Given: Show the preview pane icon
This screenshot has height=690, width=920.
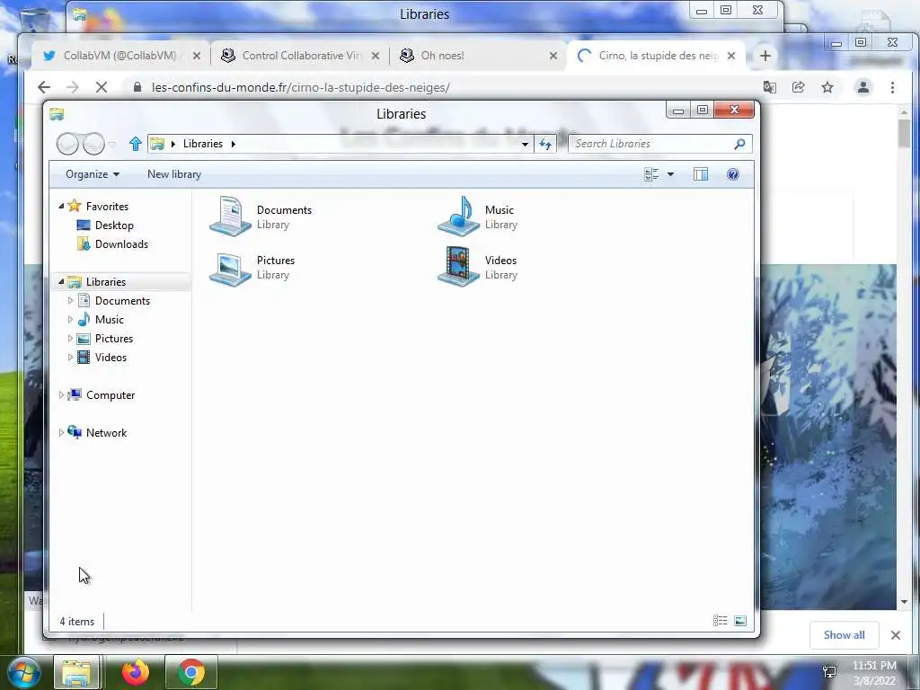Looking at the screenshot, I should coord(701,174).
